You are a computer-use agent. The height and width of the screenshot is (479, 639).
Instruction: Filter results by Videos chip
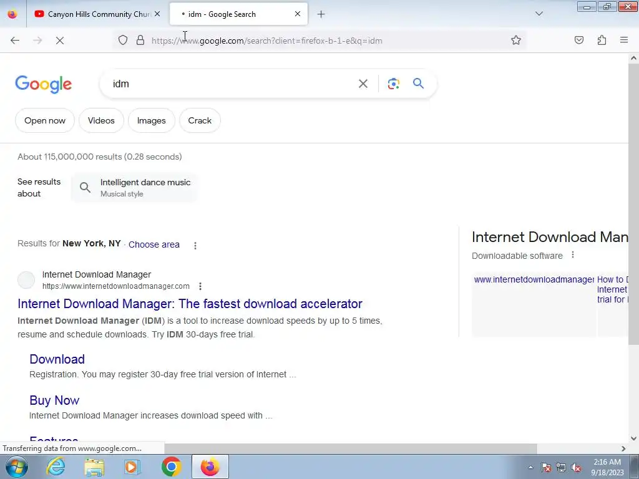click(x=101, y=120)
